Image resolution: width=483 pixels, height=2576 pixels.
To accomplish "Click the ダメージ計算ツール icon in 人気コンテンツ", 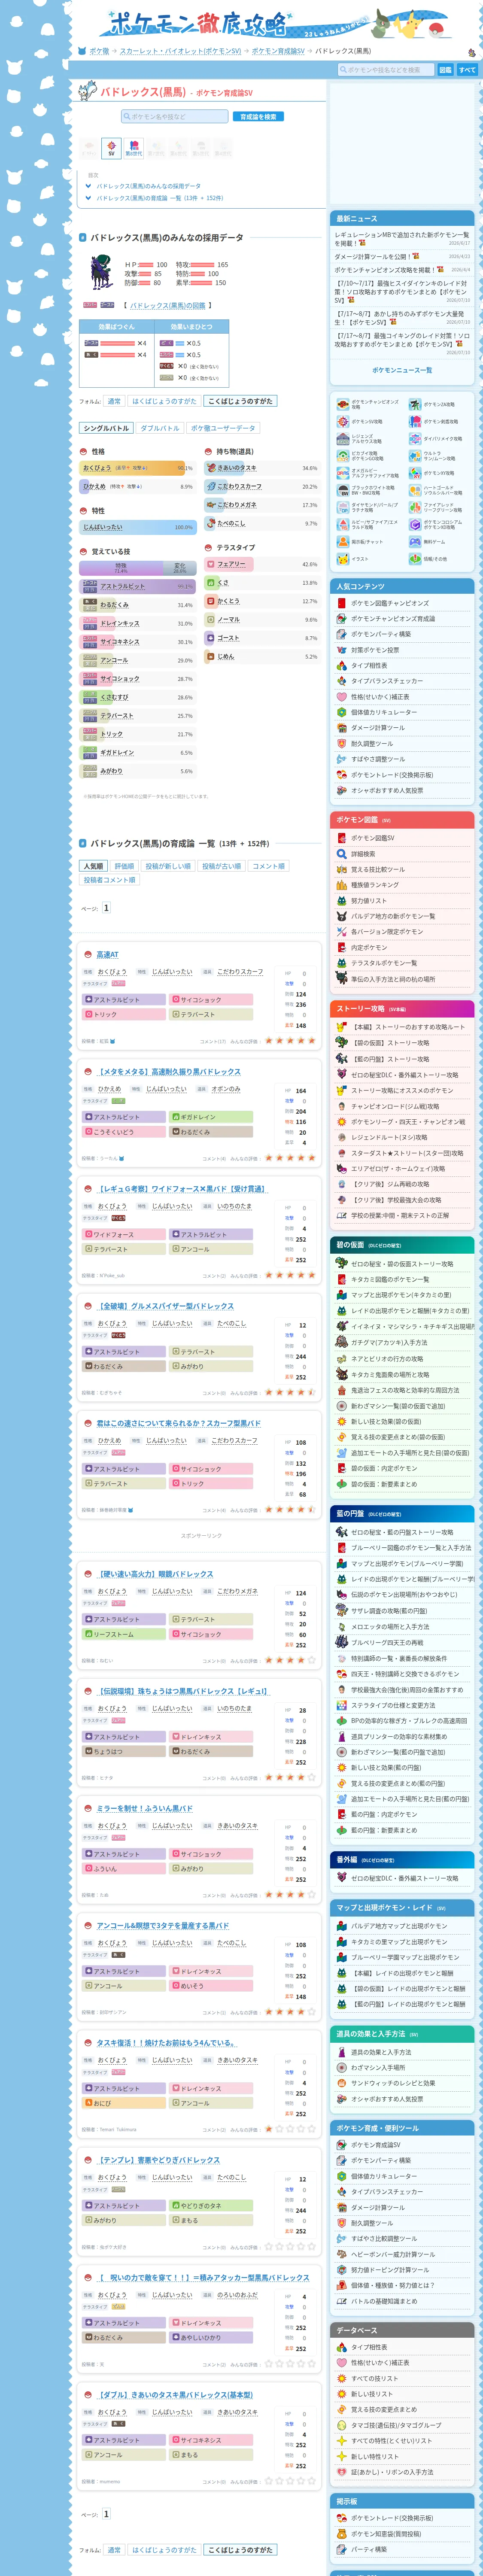I will pyautogui.click(x=342, y=728).
